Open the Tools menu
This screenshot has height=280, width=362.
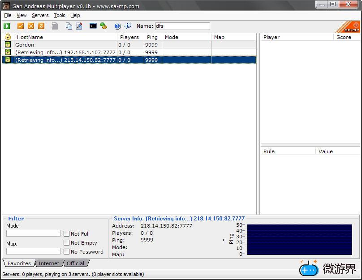[x=59, y=15]
